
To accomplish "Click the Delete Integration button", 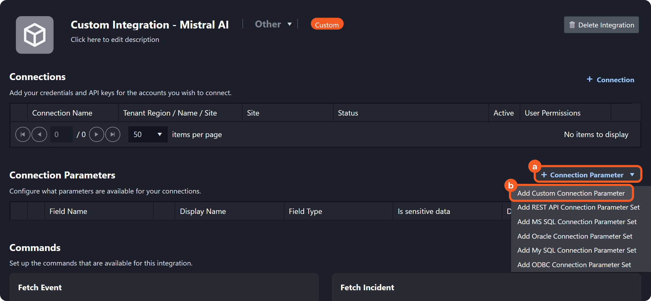I will pyautogui.click(x=601, y=25).
